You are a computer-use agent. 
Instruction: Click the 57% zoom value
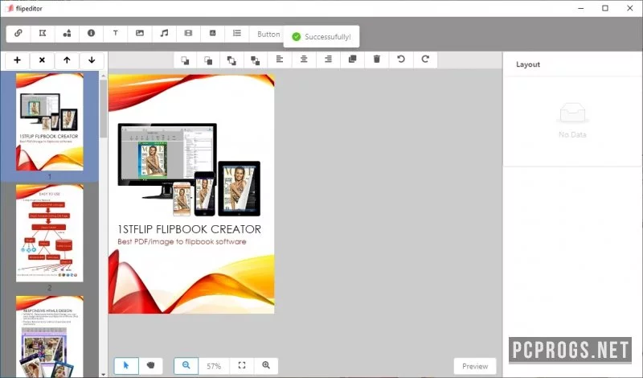[214, 366]
